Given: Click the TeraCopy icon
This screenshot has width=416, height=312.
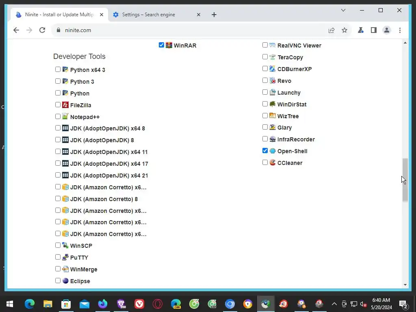Looking at the screenshot, I should click(x=273, y=57).
